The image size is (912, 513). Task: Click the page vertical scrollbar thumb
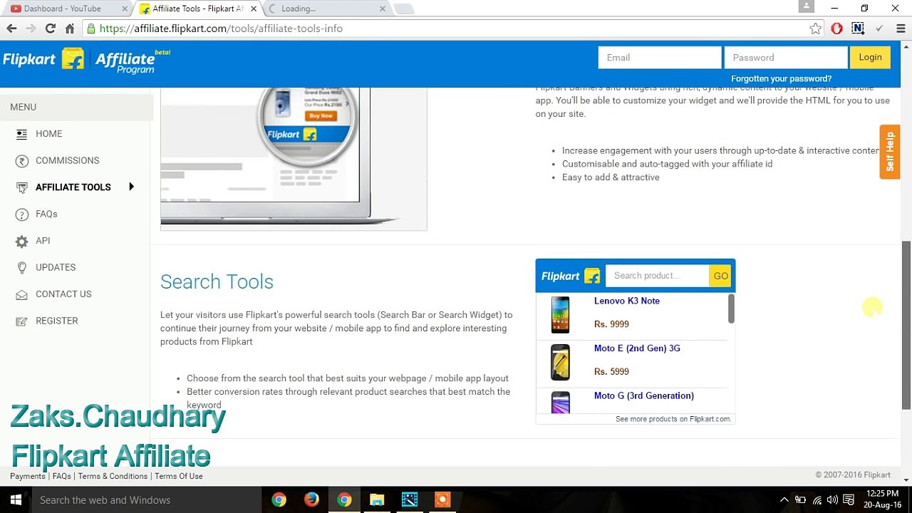pos(906,324)
